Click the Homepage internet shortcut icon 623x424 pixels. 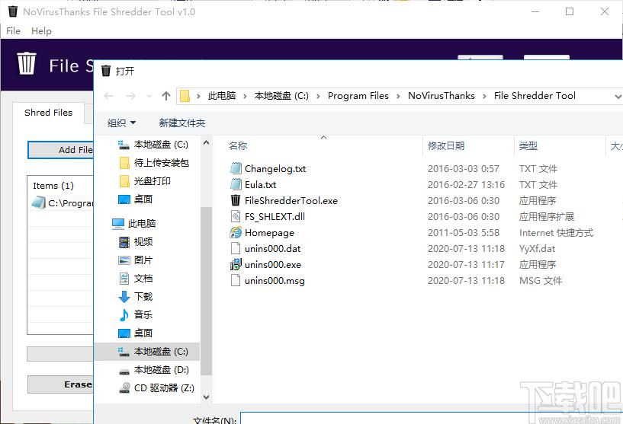coord(236,232)
